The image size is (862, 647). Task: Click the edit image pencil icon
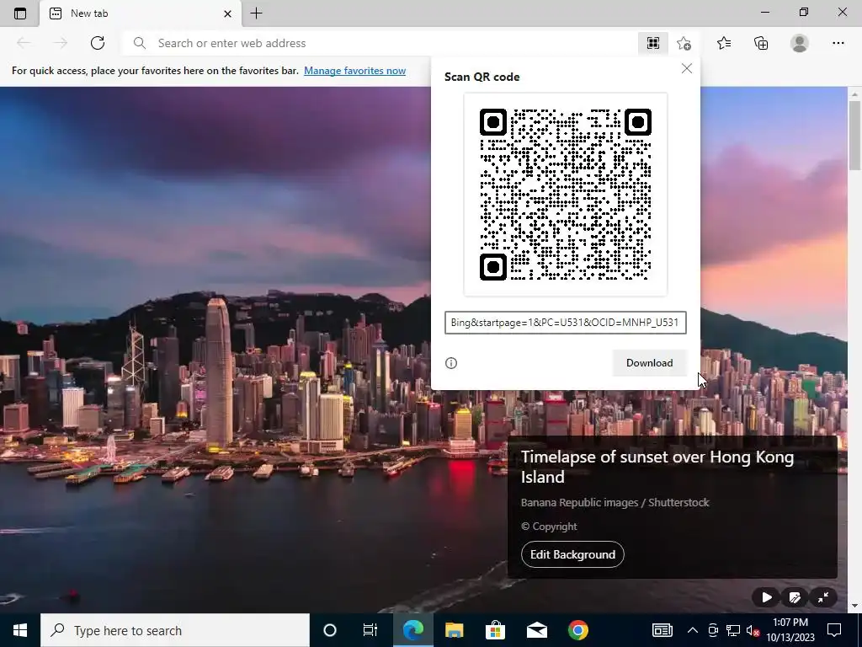coord(795,597)
